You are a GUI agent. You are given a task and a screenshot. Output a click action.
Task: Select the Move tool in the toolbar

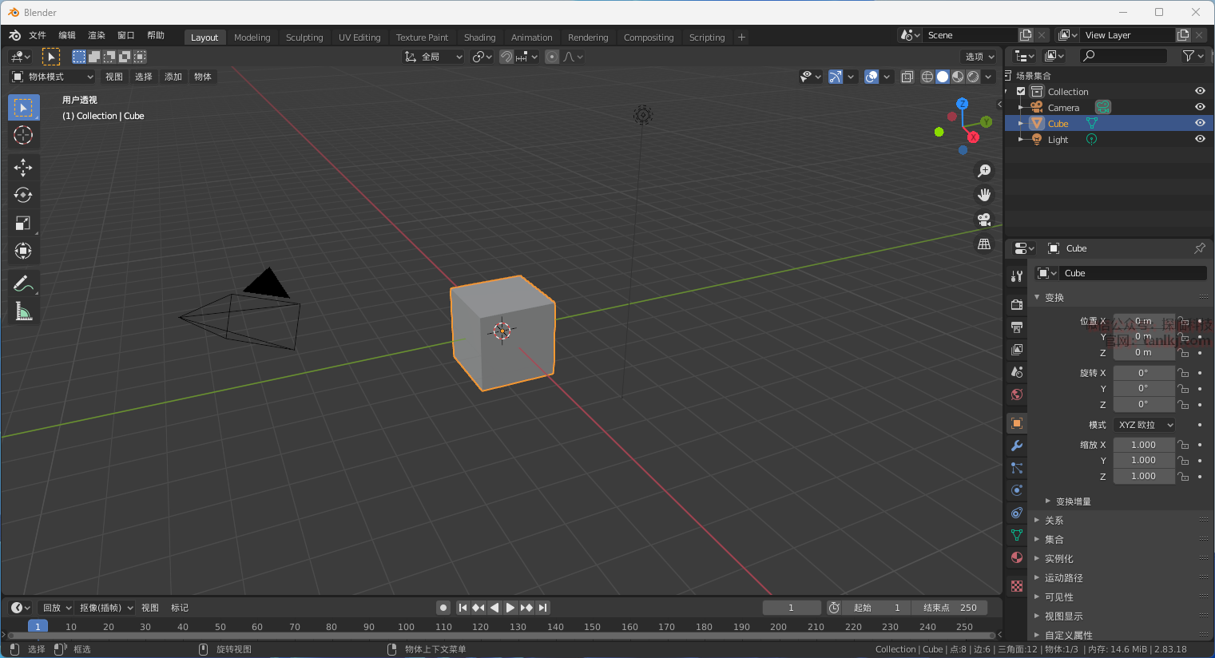(23, 167)
